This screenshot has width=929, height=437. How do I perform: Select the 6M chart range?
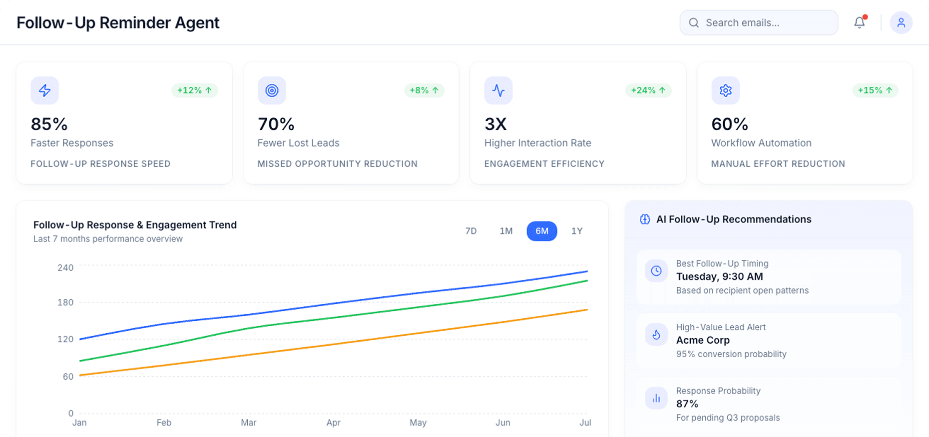point(542,231)
